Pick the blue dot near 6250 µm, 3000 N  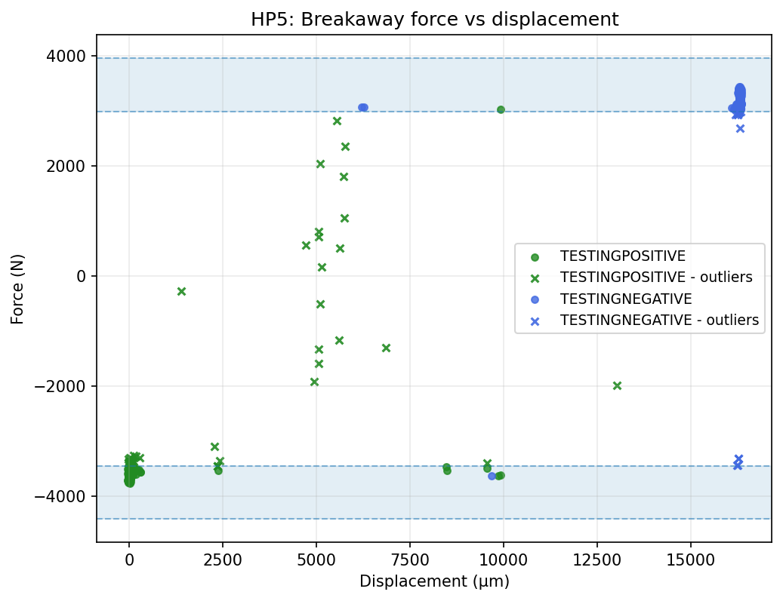point(363,108)
